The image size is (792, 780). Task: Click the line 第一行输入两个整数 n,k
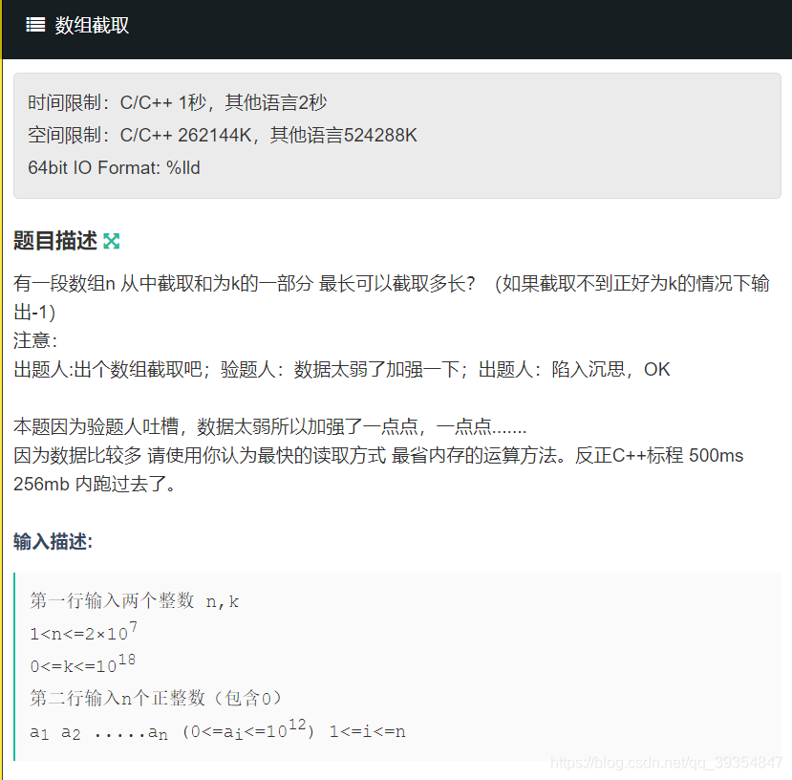point(135,600)
